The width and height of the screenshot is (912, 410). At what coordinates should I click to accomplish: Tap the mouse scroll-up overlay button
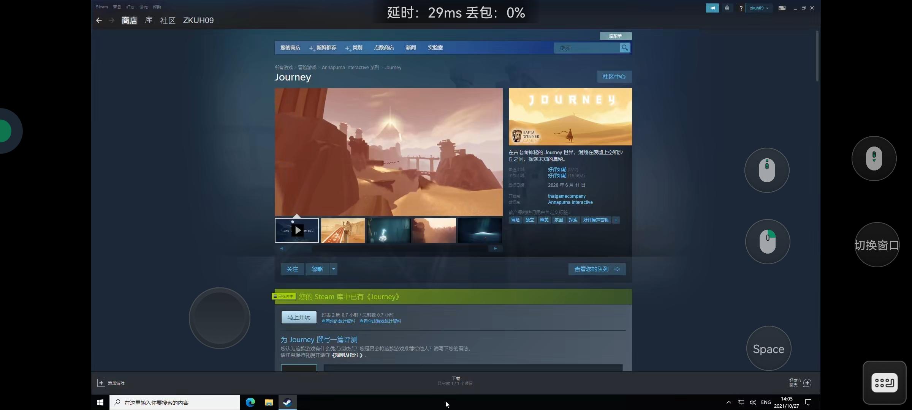tap(767, 170)
